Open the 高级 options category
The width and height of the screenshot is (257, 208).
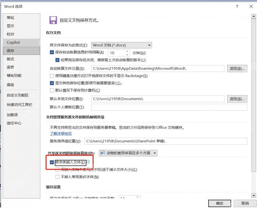pyautogui.click(x=22, y=85)
